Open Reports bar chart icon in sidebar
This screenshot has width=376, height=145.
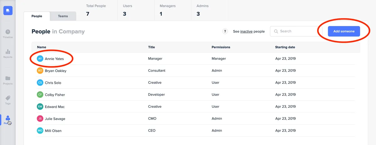click(8, 52)
